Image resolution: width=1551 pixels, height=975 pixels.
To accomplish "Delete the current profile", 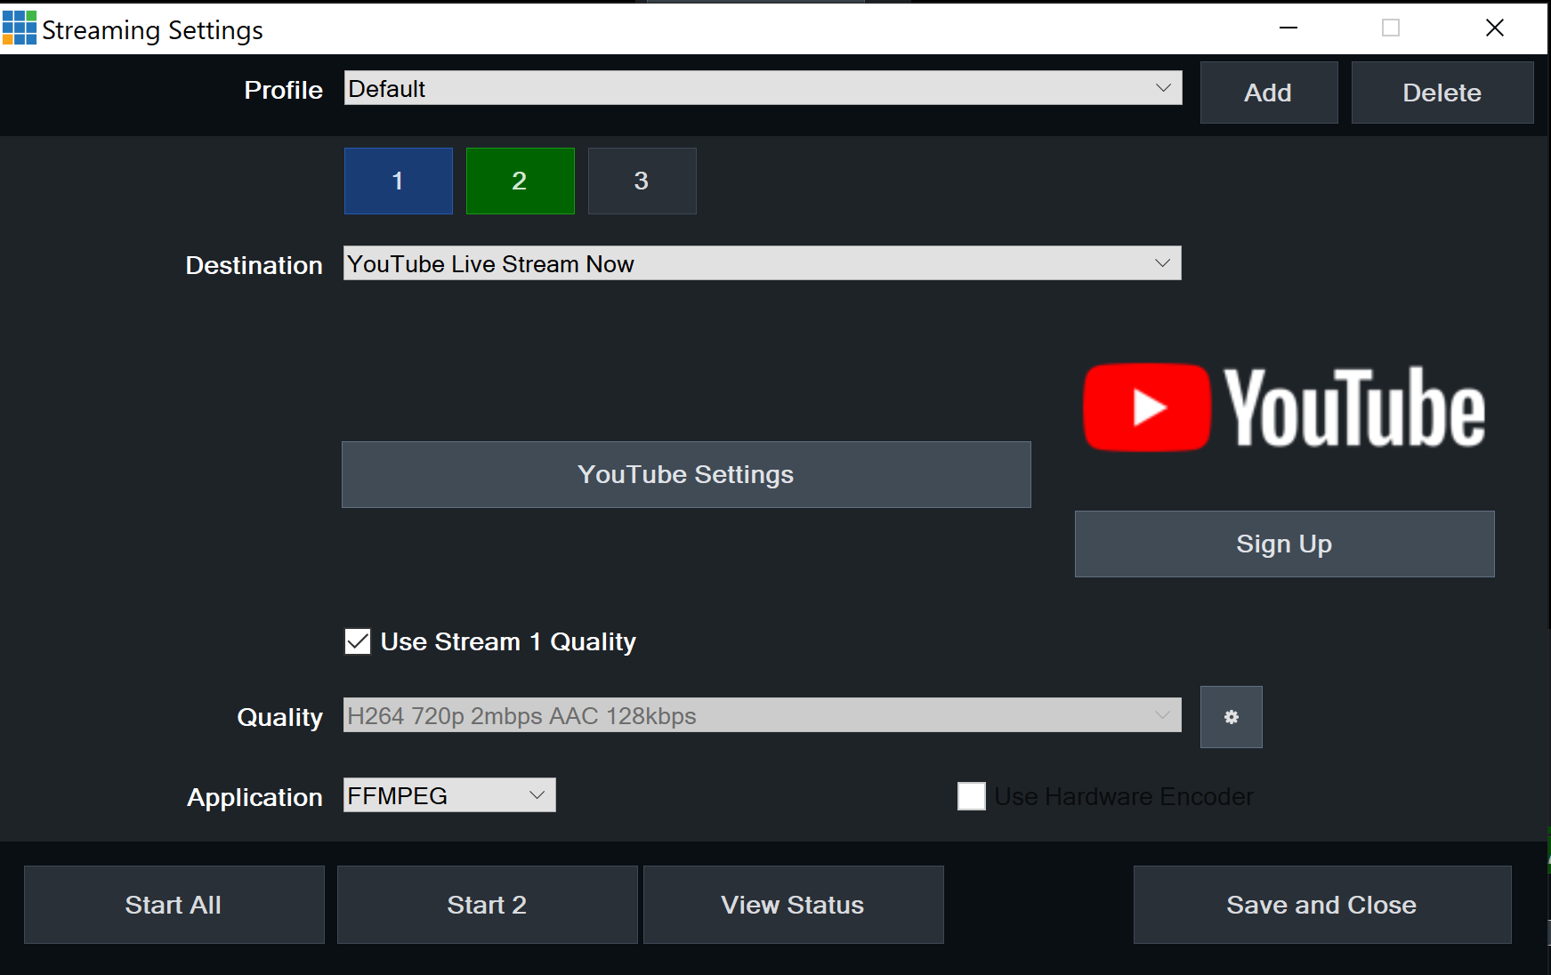I will point(1442,93).
